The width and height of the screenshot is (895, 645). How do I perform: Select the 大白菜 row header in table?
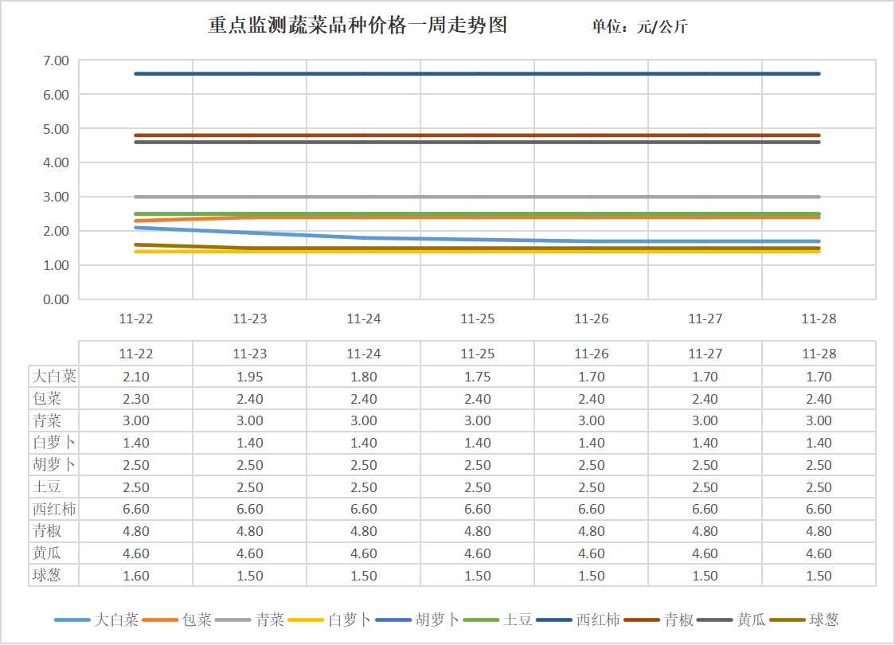[x=54, y=377]
